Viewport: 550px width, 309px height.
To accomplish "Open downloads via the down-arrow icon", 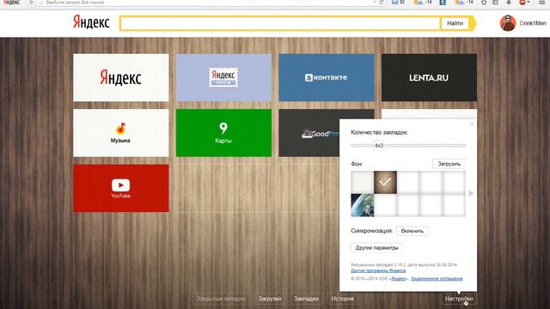I will tap(508, 3).
